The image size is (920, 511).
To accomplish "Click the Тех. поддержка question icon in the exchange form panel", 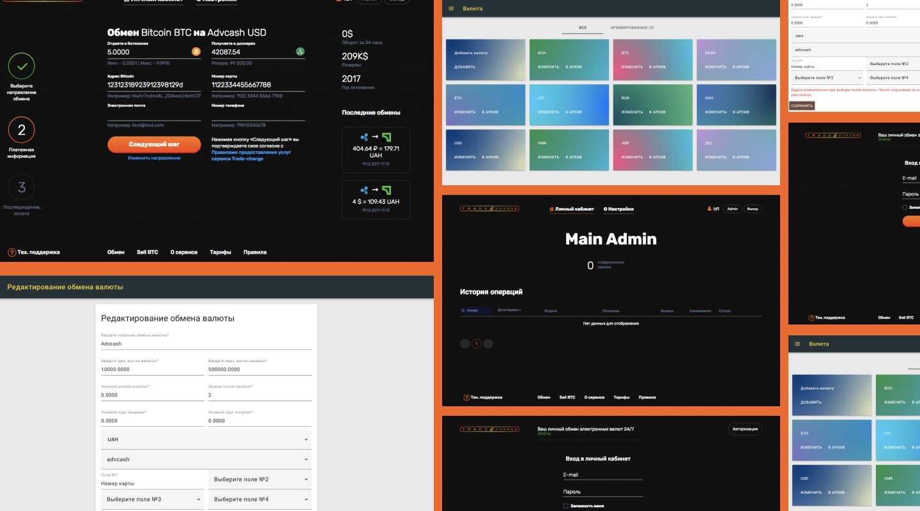I will point(11,252).
